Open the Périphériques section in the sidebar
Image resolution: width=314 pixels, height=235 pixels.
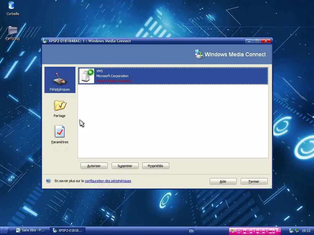[60, 80]
